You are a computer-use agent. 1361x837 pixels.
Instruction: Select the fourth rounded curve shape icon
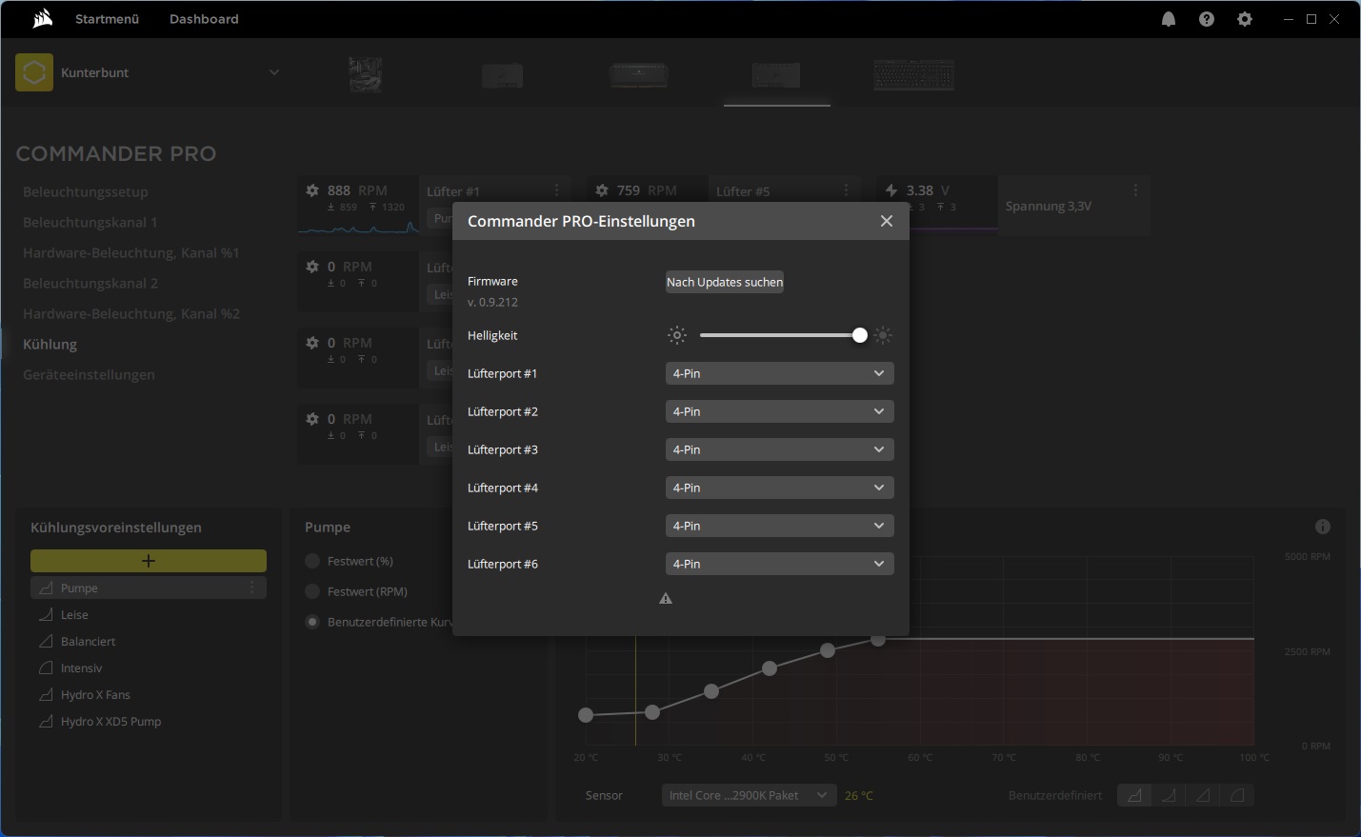[1237, 795]
